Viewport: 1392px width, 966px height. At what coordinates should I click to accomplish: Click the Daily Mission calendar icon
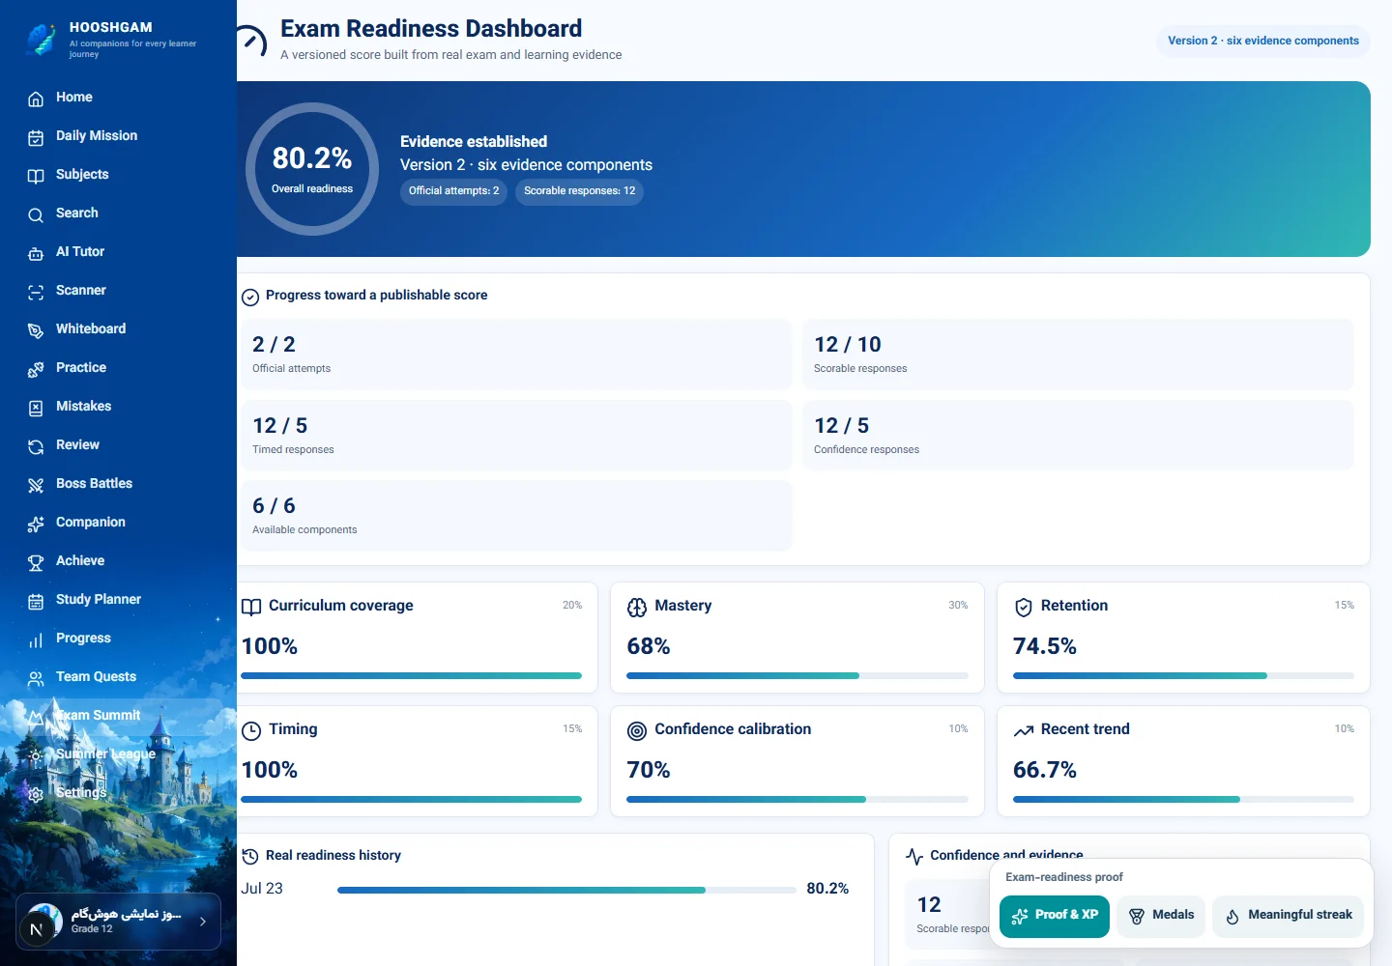click(x=36, y=137)
